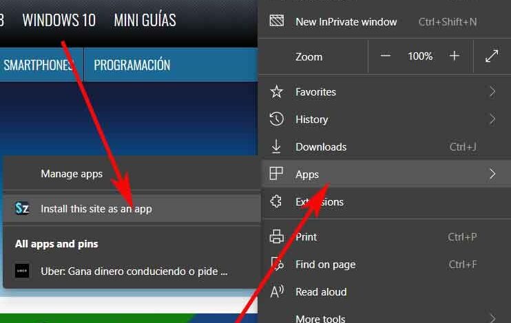Click the Ctrl+J shortcut text

coord(463,146)
